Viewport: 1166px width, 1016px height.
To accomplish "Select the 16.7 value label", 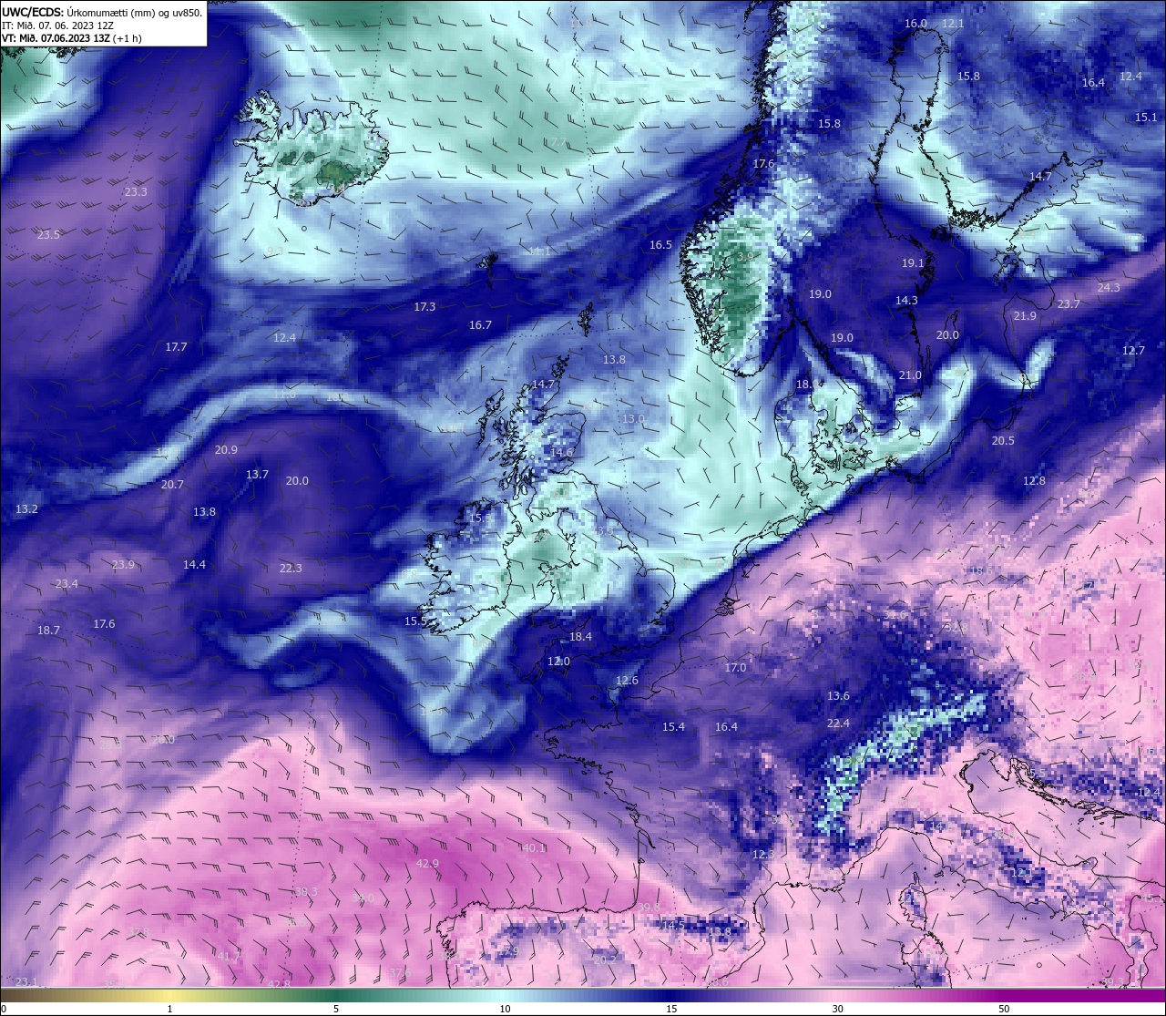I will tap(480, 324).
